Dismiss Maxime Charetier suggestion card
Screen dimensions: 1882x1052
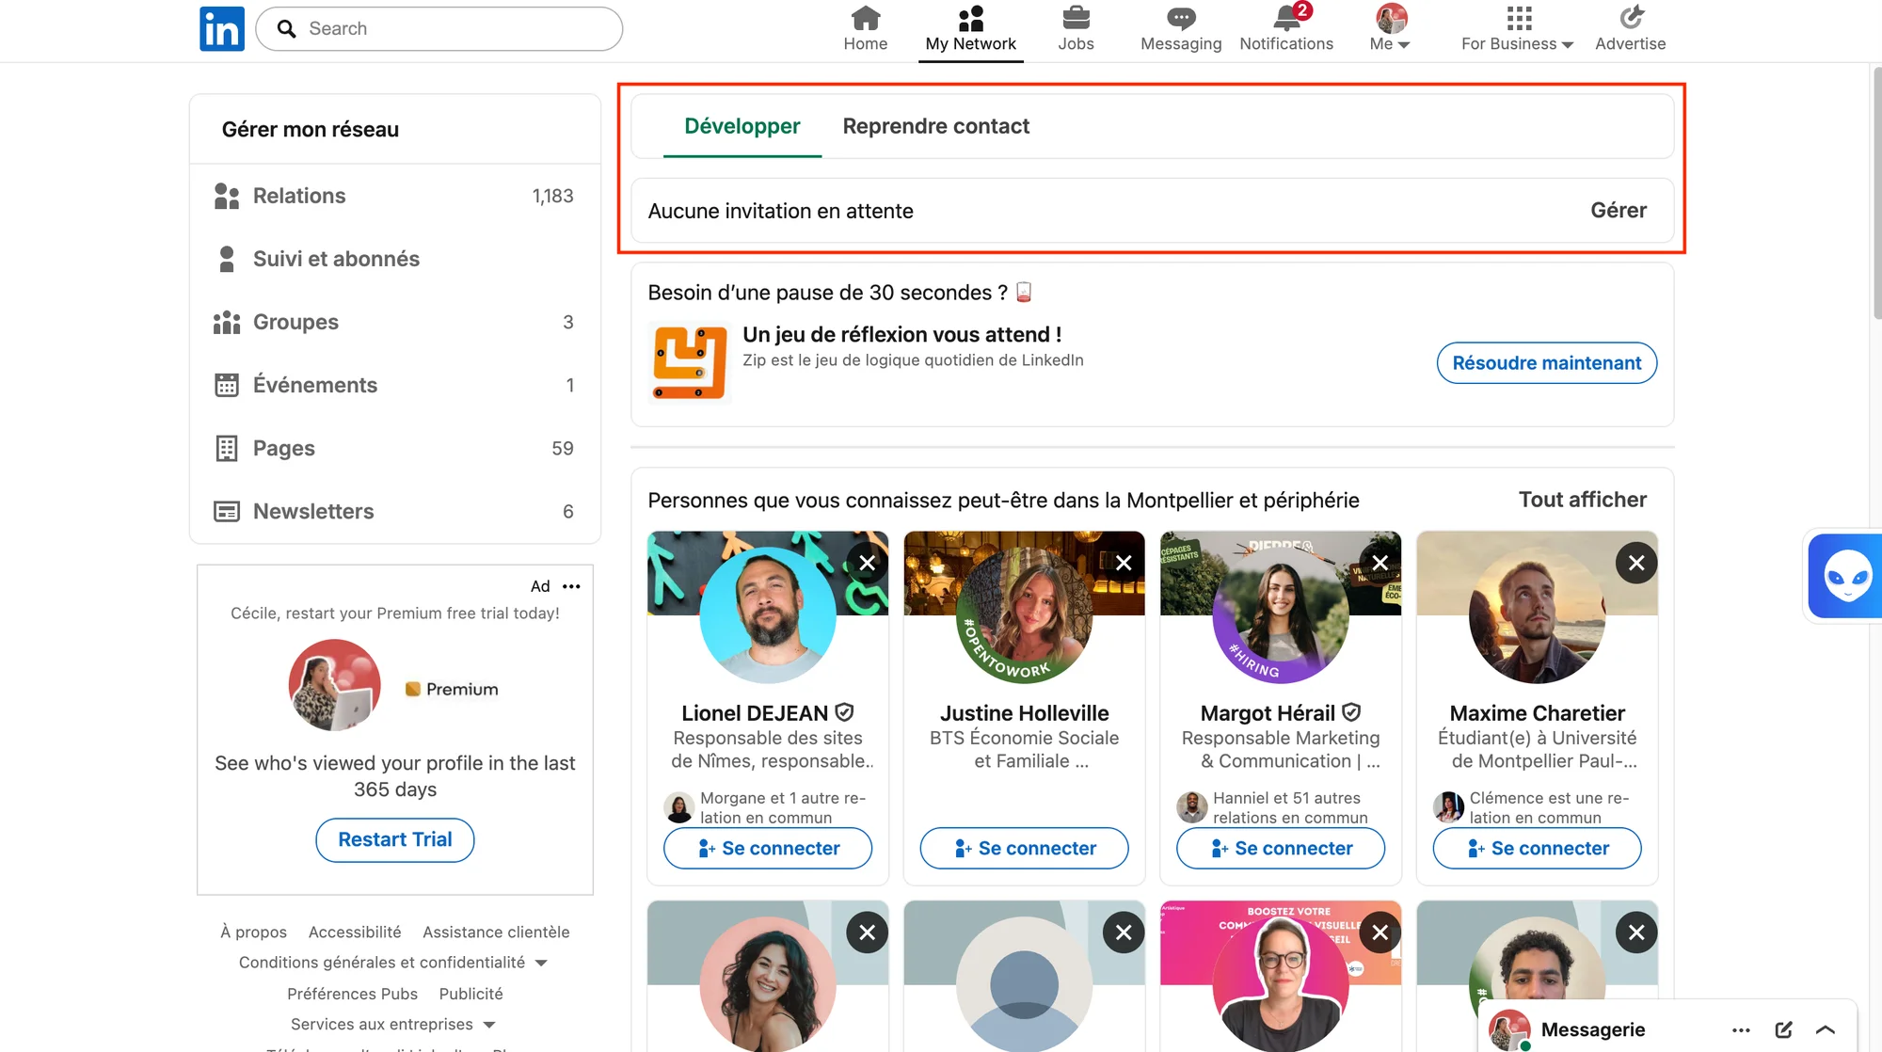coord(1636,563)
